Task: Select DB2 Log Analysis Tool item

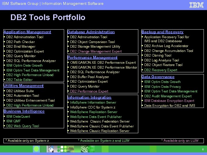Action: pyautogui.click(x=162, y=60)
